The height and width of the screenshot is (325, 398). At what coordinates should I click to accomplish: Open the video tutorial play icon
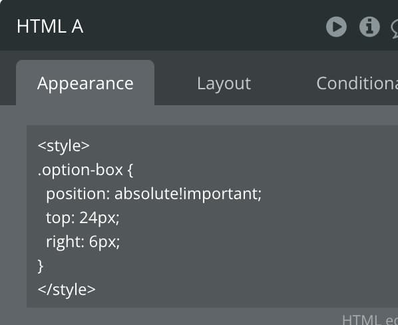[x=336, y=27]
